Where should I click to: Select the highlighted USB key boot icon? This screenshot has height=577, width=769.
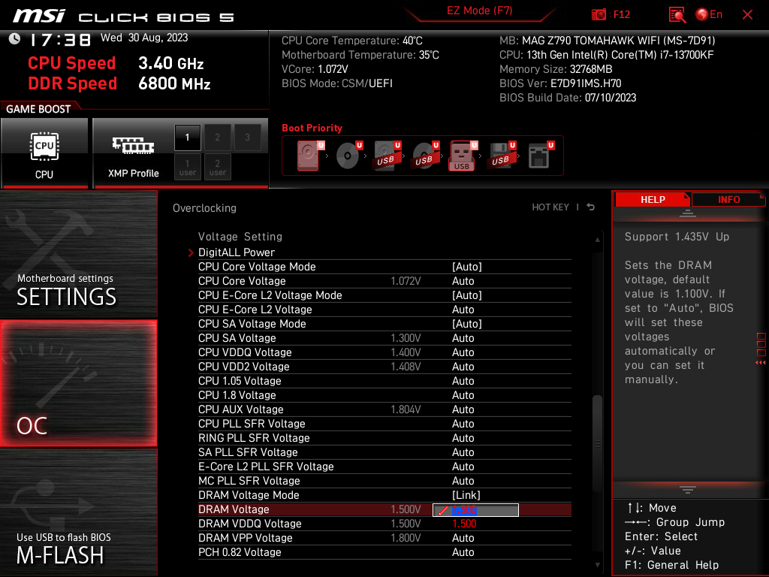[463, 156]
